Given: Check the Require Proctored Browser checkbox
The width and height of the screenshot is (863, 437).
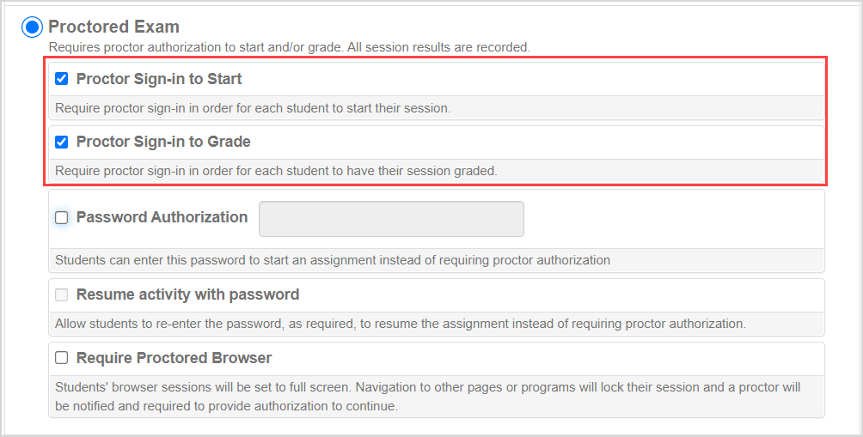Looking at the screenshot, I should [62, 358].
